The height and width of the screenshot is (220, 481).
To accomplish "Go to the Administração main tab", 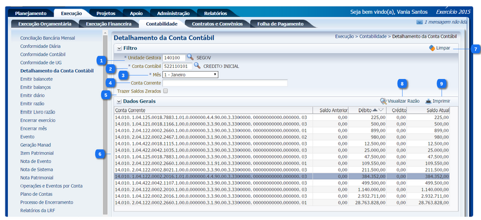I will click(173, 13).
